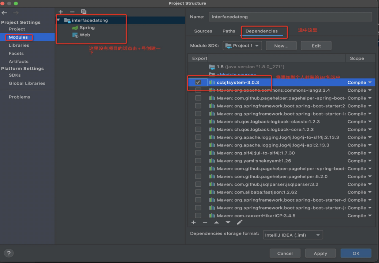Uncheck export for ccbjfsystem-3.0.3
379x263 pixels.
[198, 82]
